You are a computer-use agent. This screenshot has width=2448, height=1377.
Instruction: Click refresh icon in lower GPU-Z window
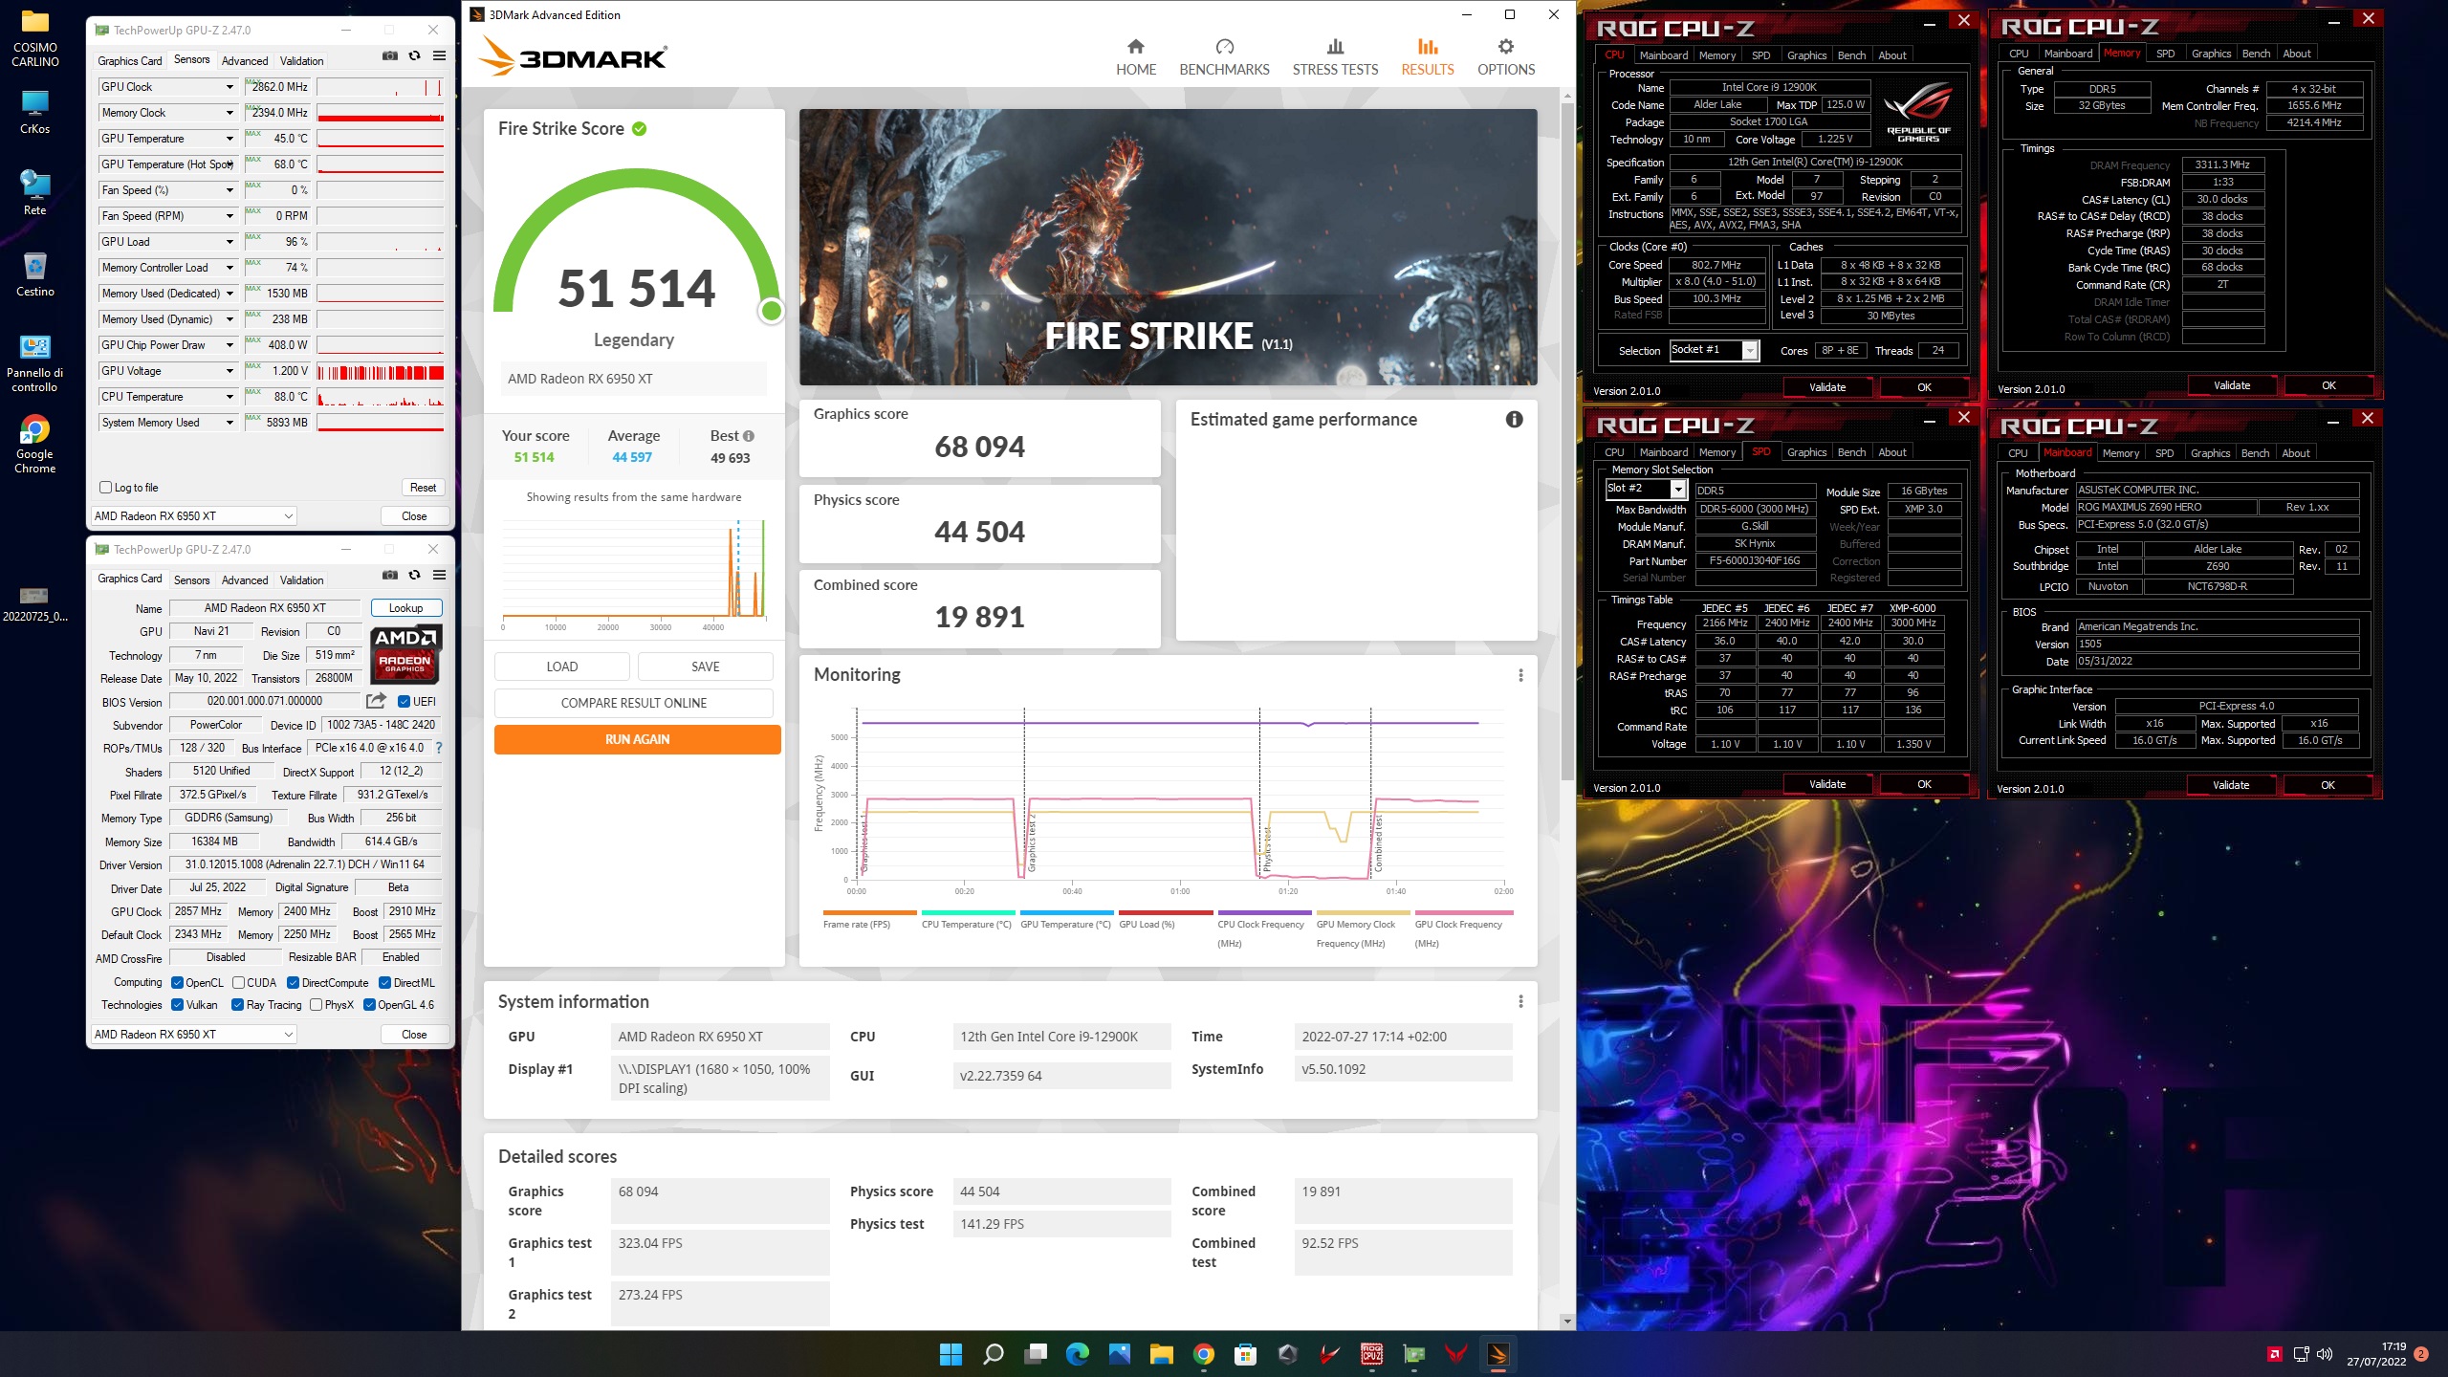click(x=414, y=576)
